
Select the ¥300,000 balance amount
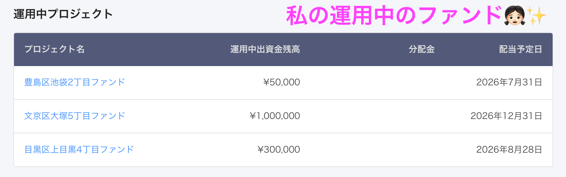(x=279, y=150)
